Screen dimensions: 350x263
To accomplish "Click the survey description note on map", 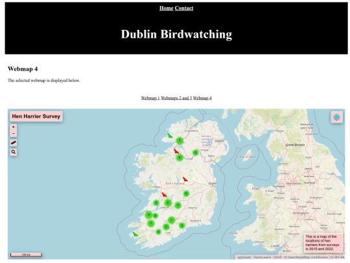I will pyautogui.click(x=323, y=243).
